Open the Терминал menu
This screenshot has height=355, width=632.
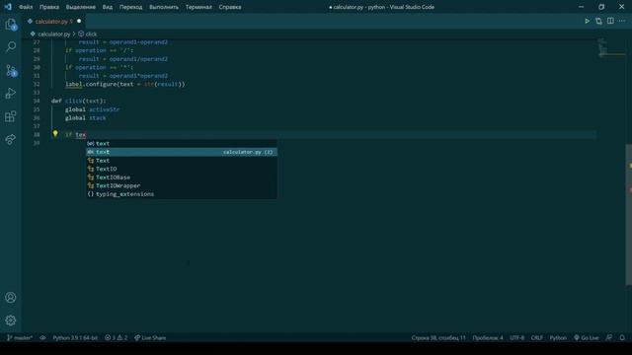point(198,7)
